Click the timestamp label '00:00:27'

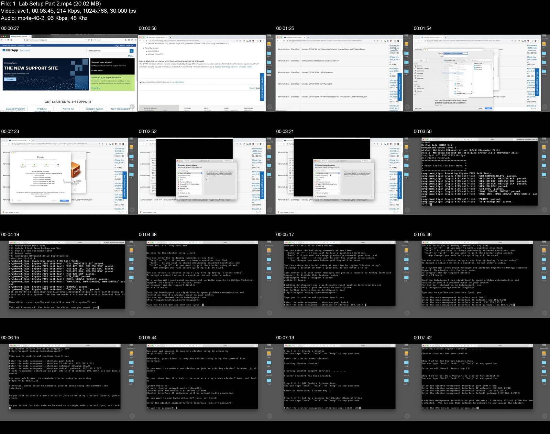pyautogui.click(x=10, y=29)
